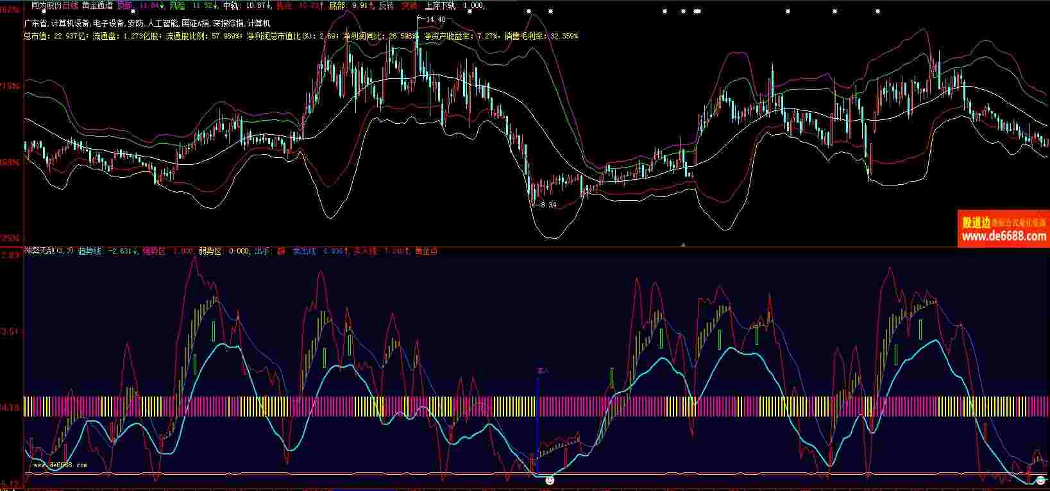Click the small triangle marker at main chart bottom
1050x491 pixels.
click(683, 245)
